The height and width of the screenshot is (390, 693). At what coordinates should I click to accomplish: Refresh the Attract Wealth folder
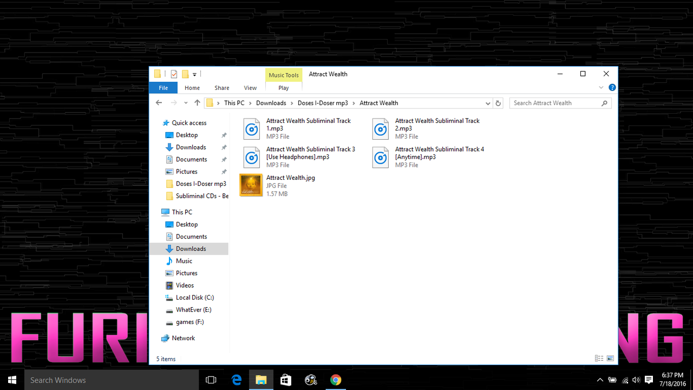(x=499, y=103)
